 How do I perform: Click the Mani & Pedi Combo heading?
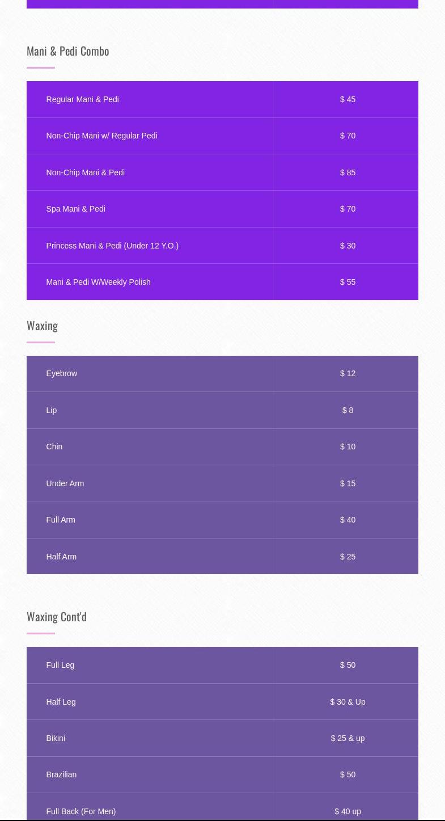68,51
